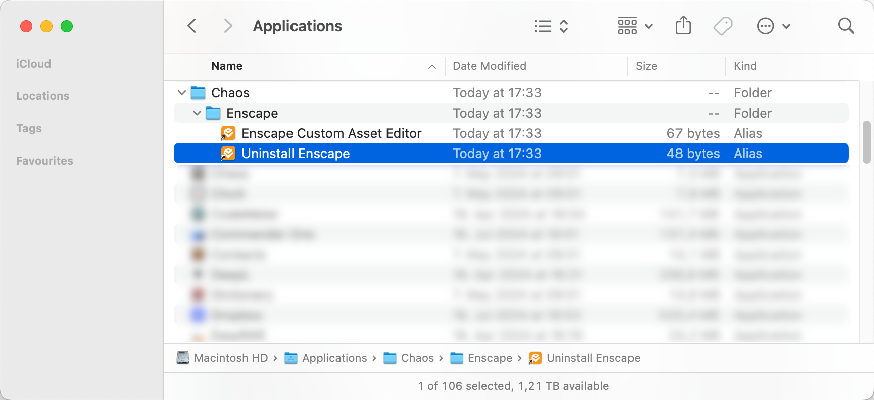Collapse the Chaos folder disclosure arrow
This screenshot has width=874, height=400.
tap(182, 93)
